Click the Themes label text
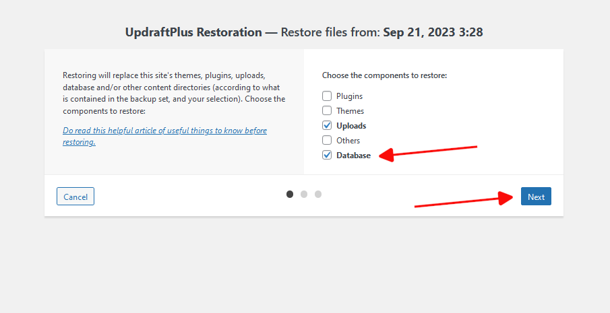This screenshot has height=313, width=610. (x=350, y=111)
